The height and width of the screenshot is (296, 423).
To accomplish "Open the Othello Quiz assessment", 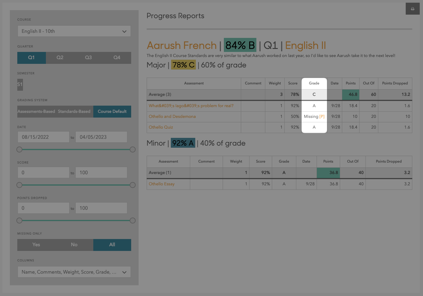I will click(161, 127).
